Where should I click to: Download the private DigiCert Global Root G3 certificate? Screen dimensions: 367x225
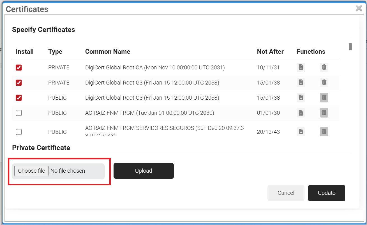click(x=301, y=83)
